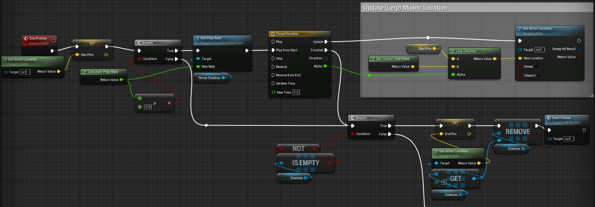
Task: Click the GET node index input field
Action: [x=444, y=182]
